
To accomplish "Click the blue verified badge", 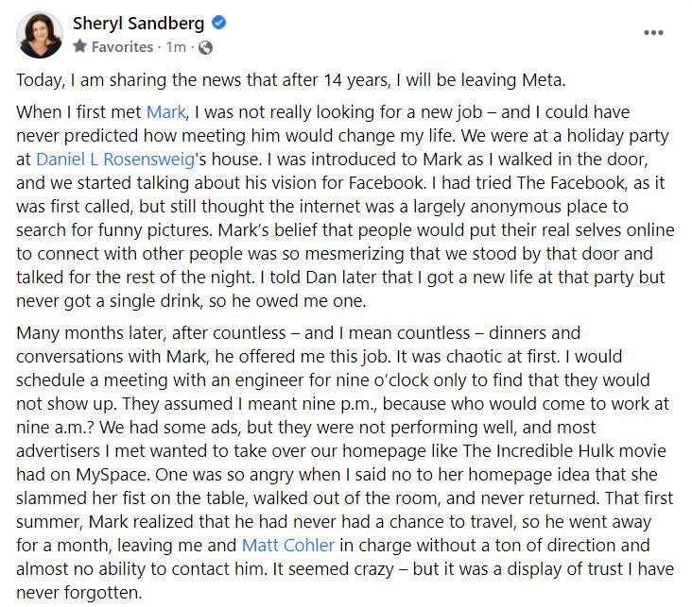I will click(x=219, y=24).
